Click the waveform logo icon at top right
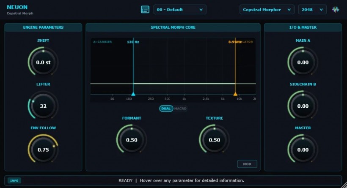 tap(336, 9)
